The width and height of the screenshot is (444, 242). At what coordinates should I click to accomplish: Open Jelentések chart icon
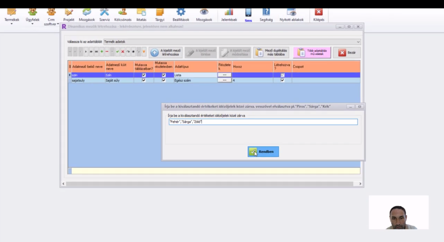click(x=229, y=13)
